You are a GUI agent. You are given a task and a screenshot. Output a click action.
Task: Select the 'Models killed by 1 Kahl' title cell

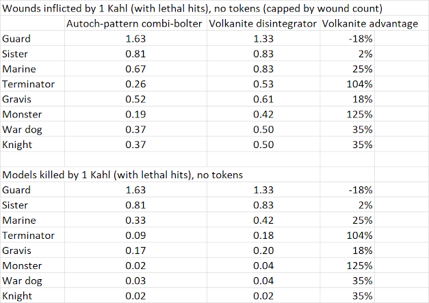122,175
